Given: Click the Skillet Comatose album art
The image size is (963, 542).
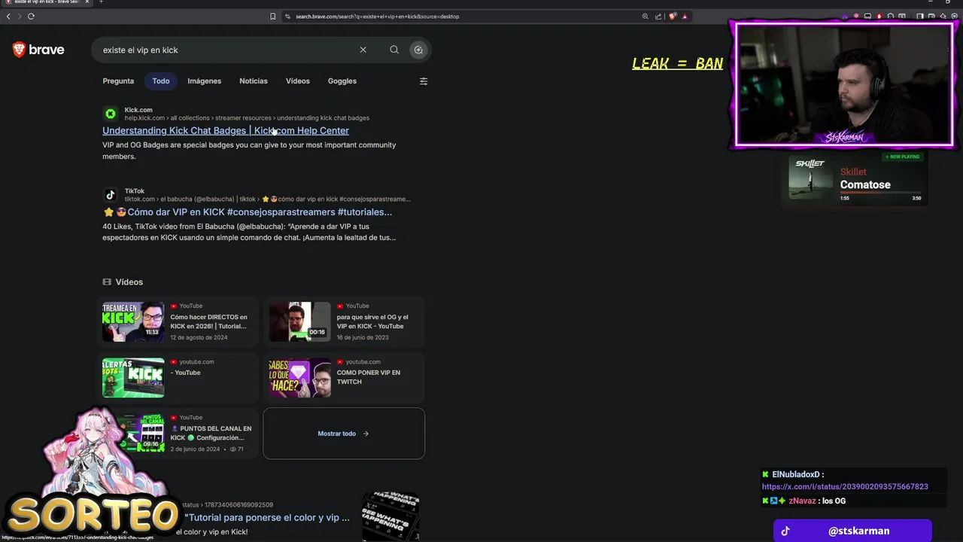Looking at the screenshot, I should tap(811, 178).
